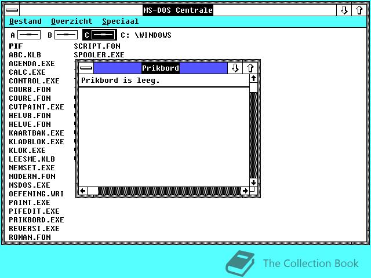
Task: Select LEESME.KLB file
Action: 32,159
